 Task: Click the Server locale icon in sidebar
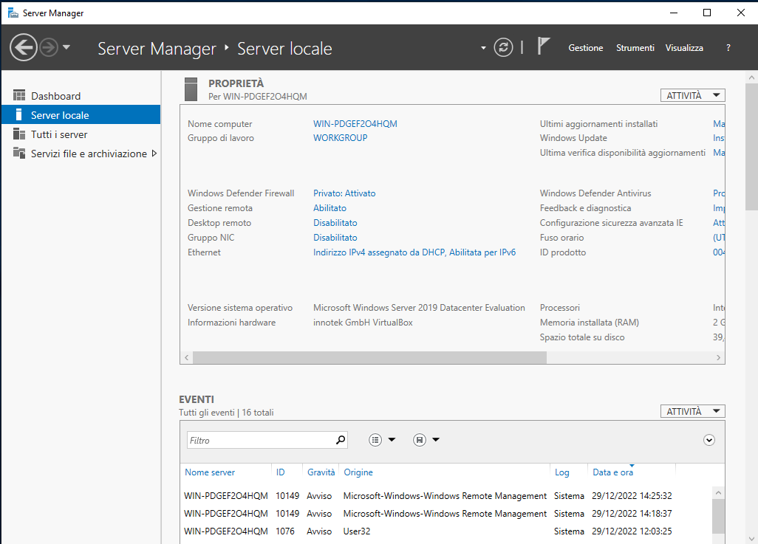tap(19, 114)
